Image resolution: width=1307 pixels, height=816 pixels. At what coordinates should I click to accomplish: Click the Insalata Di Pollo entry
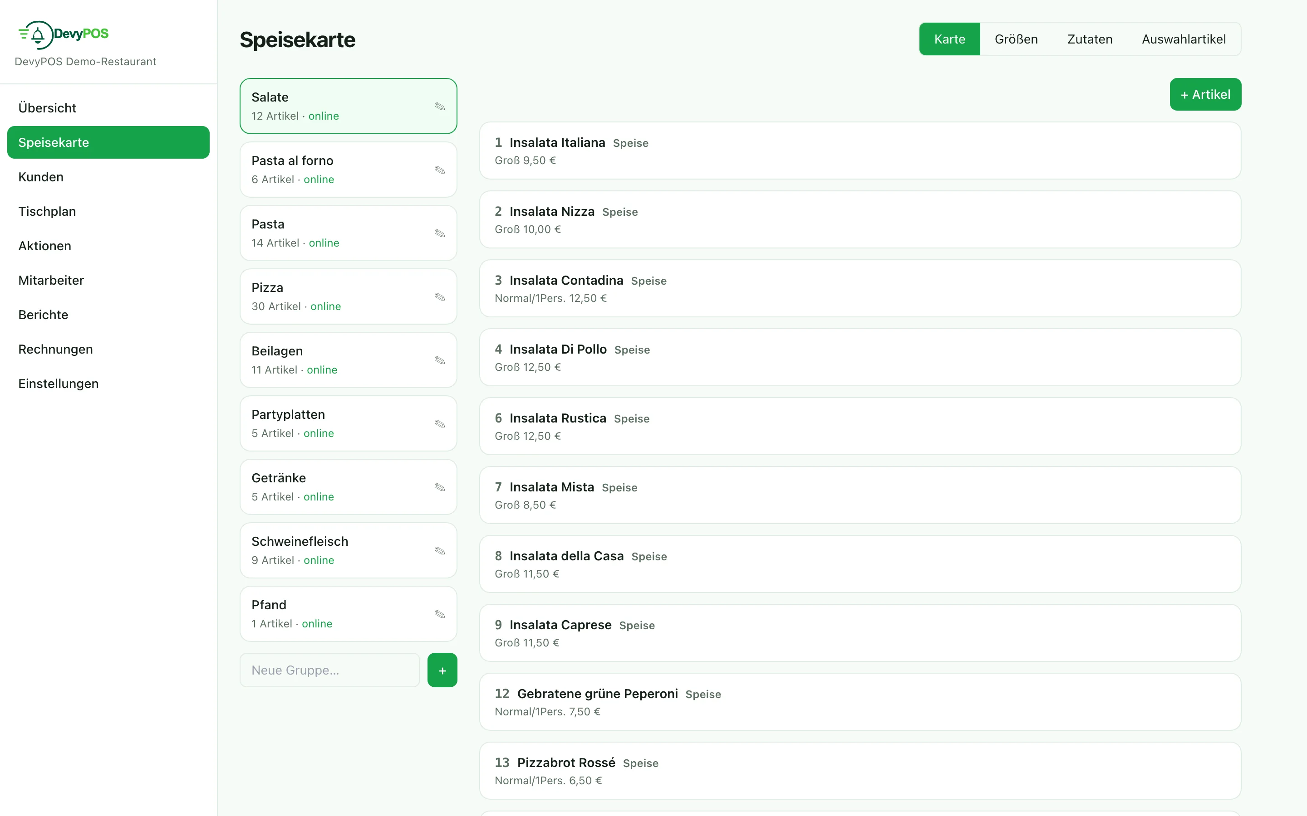point(860,357)
